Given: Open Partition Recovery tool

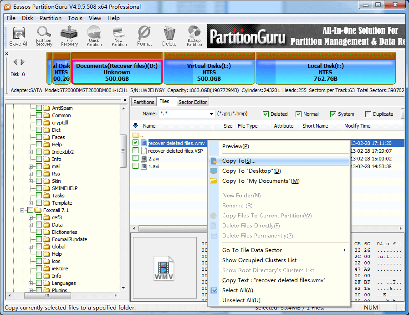Looking at the screenshot, I should click(x=44, y=36).
